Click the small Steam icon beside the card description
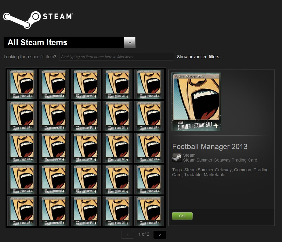Image resolution: width=282 pixels, height=242 pixels. click(177, 158)
